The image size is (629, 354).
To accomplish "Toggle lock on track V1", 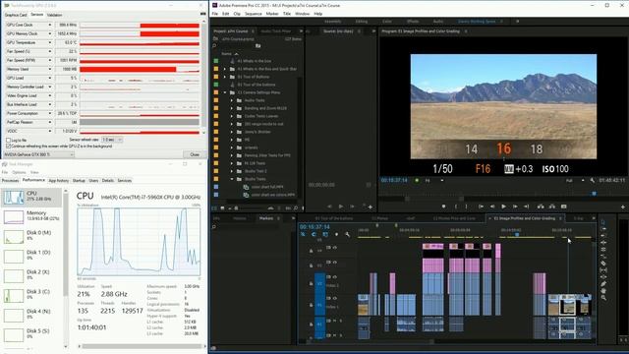I will pos(311,305).
